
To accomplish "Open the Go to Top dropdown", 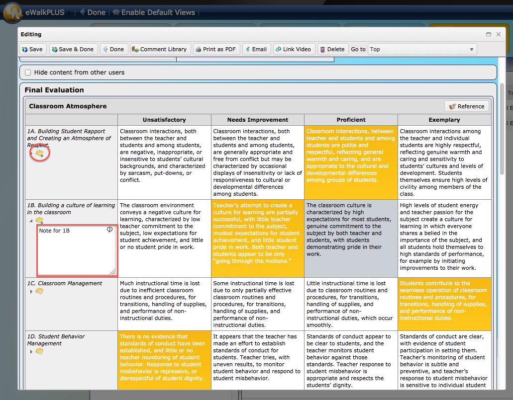I will pos(422,49).
